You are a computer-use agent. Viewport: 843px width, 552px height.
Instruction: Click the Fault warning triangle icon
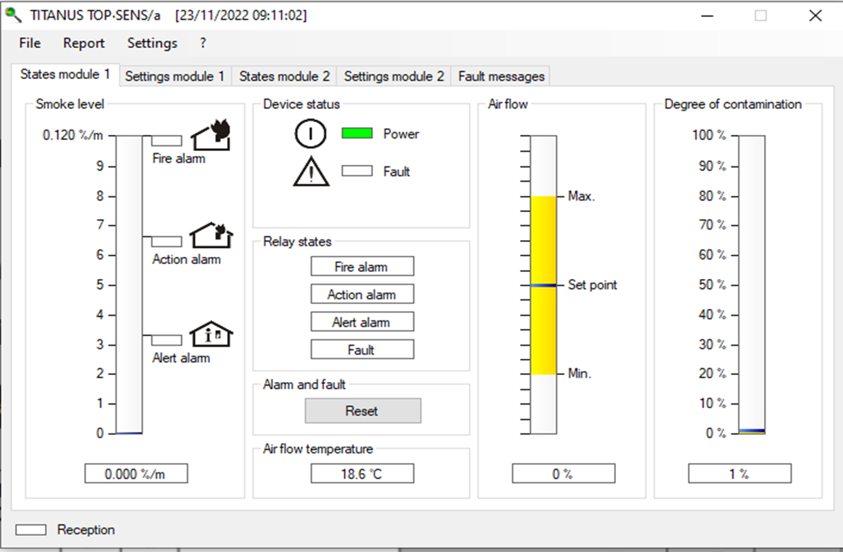(311, 172)
